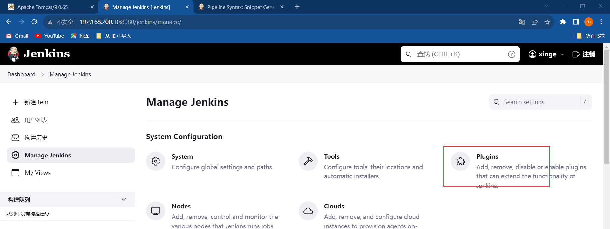The width and height of the screenshot is (610, 229).
Task: Collapse the 构建队列 build queue panel
Action: pos(124,200)
